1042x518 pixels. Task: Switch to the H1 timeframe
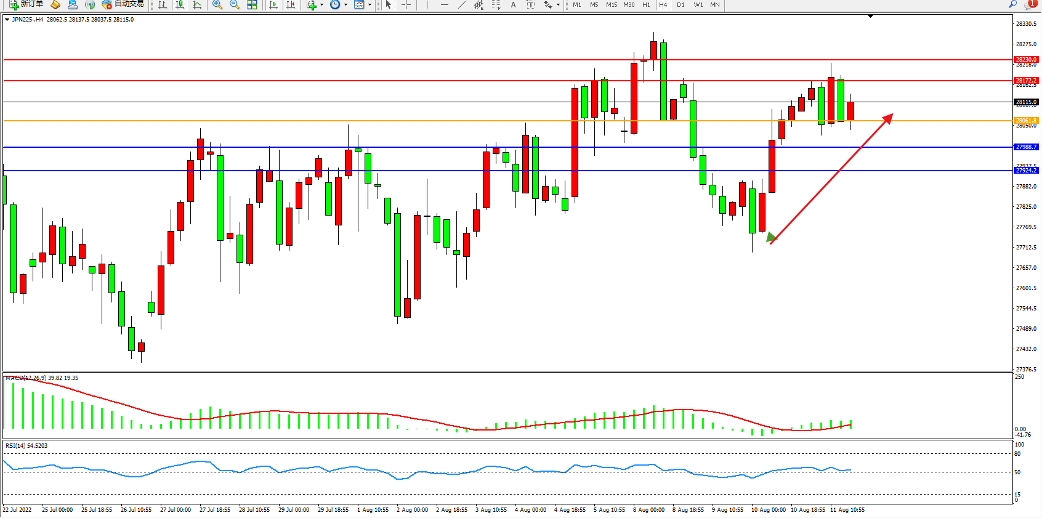[x=646, y=5]
